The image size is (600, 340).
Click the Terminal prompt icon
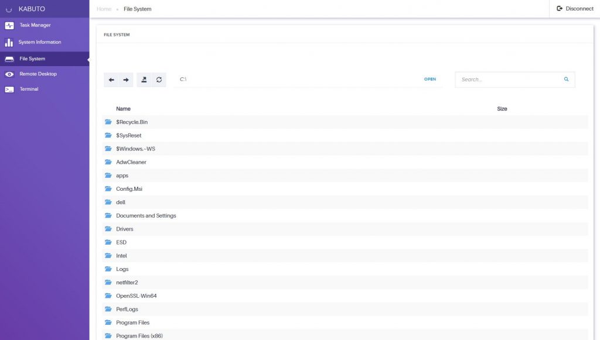point(9,90)
